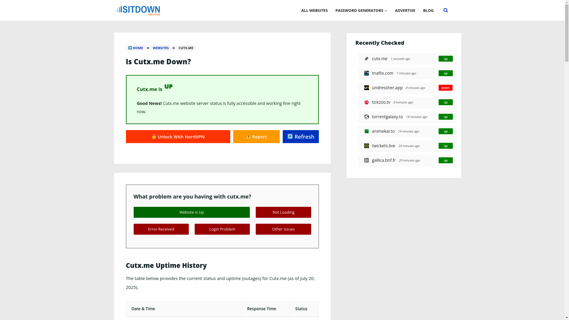The height and width of the screenshot is (320, 569).
Task: Open the search magnifier icon
Action: pos(445,10)
